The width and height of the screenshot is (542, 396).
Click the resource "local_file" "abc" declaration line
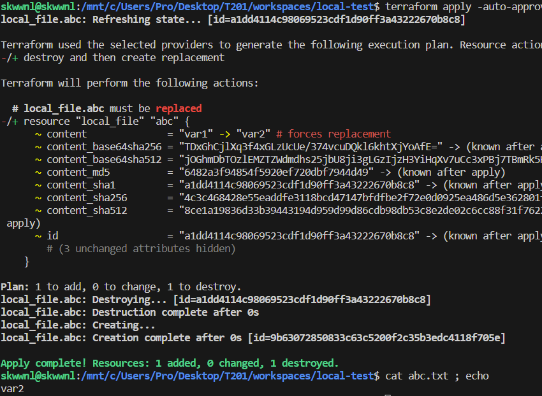(96, 122)
